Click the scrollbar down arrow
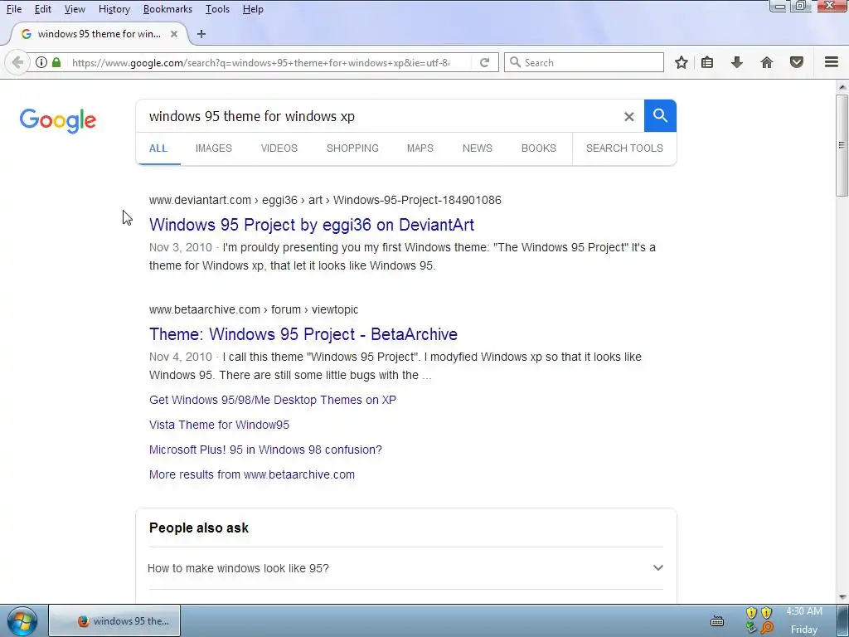The height and width of the screenshot is (637, 849). [x=842, y=597]
